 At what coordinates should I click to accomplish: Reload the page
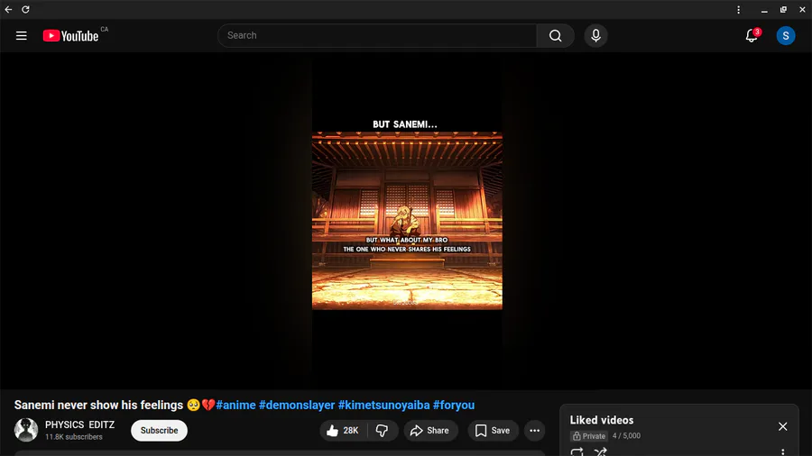[25, 9]
